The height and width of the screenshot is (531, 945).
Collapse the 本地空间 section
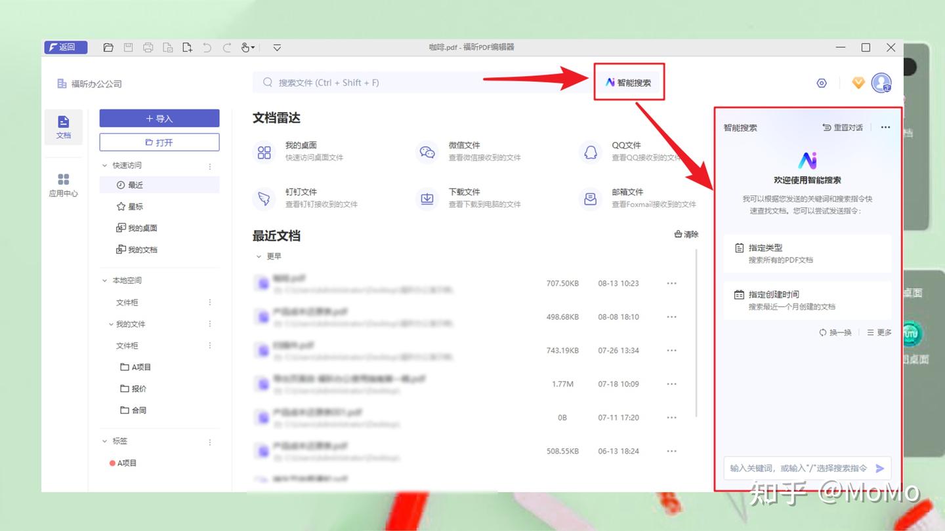(104, 281)
